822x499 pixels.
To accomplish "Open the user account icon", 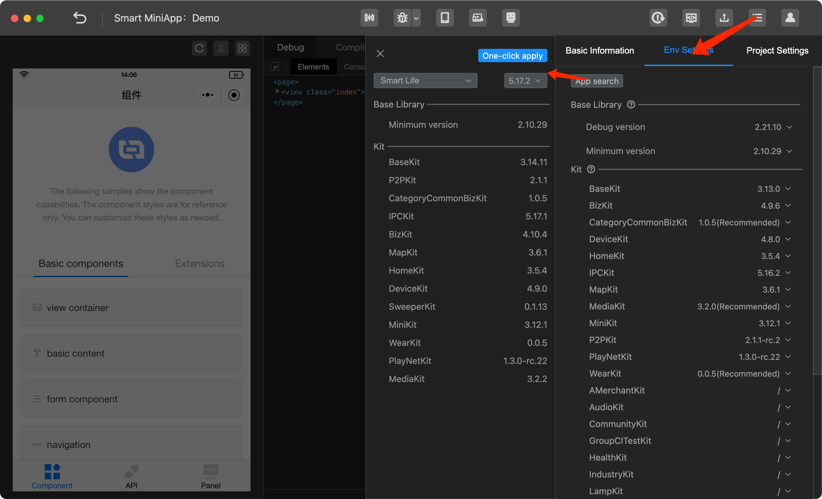I will click(x=790, y=18).
